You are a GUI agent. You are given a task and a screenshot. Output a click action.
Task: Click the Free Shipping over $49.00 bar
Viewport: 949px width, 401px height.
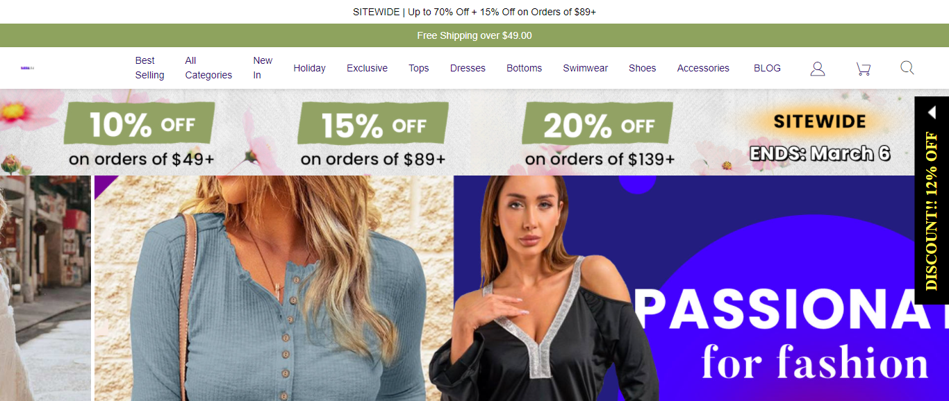click(x=474, y=35)
